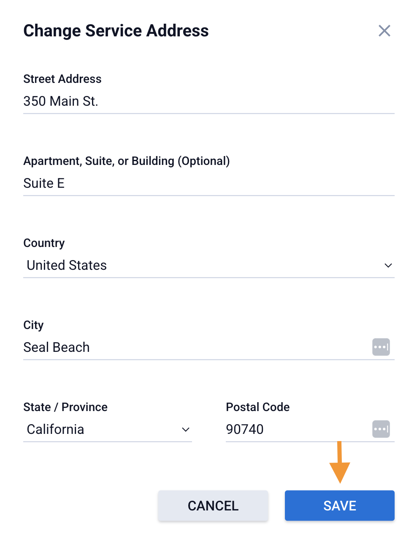
Task: Open the California state selector
Action: pyautogui.click(x=101, y=430)
